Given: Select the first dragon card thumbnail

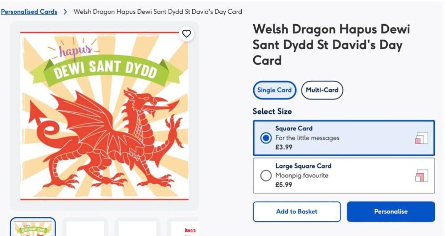Looking at the screenshot, I should (33, 228).
